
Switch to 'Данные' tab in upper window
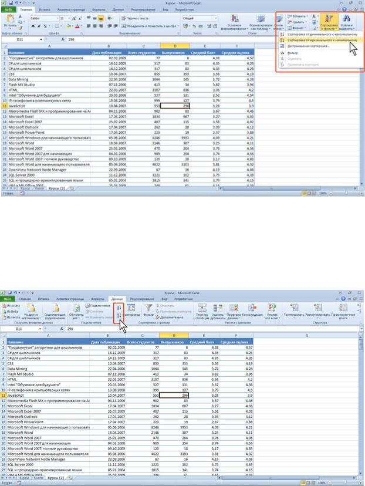click(x=118, y=9)
